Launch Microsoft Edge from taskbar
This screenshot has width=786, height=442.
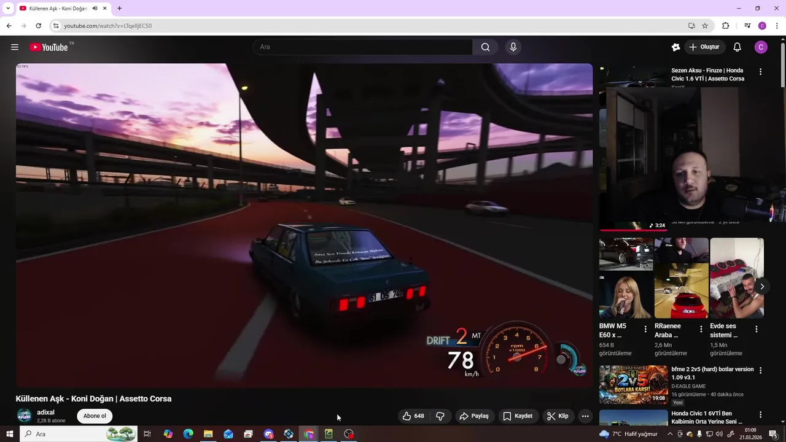(x=188, y=434)
